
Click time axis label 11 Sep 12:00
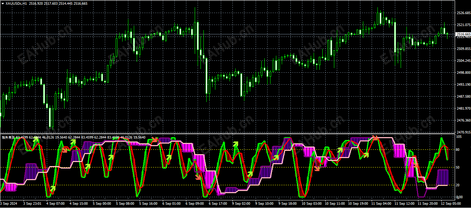click(x=405, y=204)
